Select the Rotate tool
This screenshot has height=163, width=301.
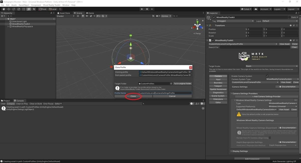click(14, 9)
